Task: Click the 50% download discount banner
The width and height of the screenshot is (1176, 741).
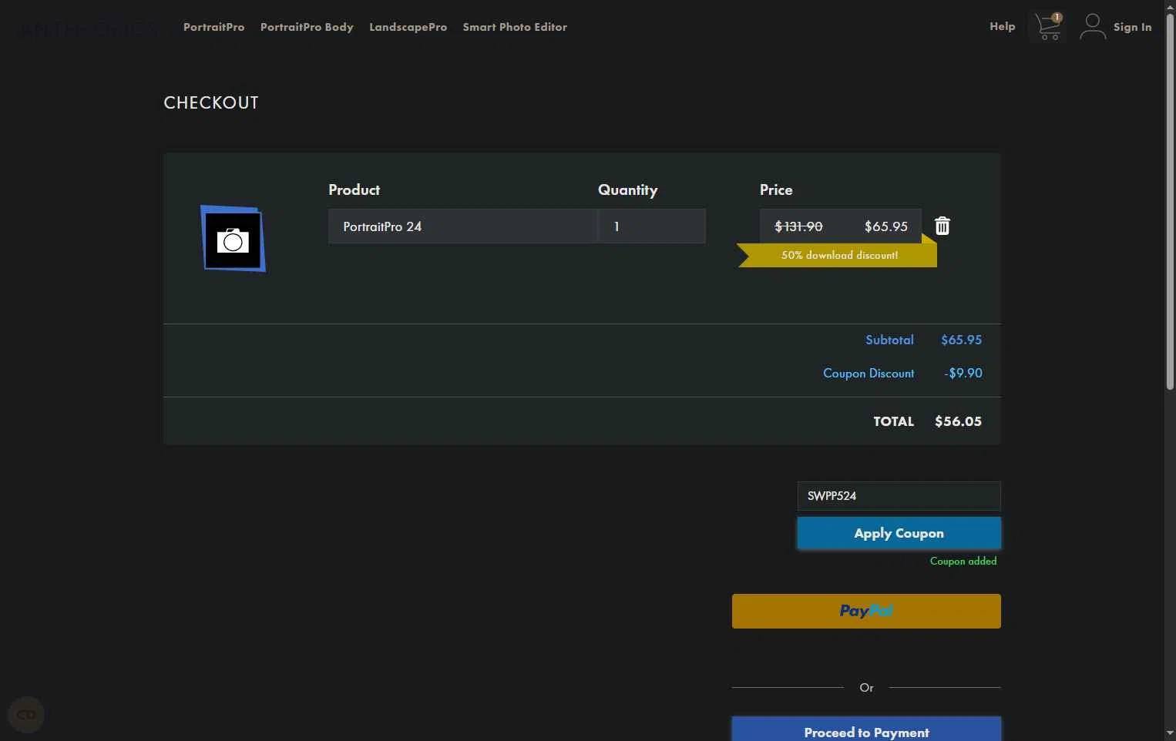Action: 838,255
